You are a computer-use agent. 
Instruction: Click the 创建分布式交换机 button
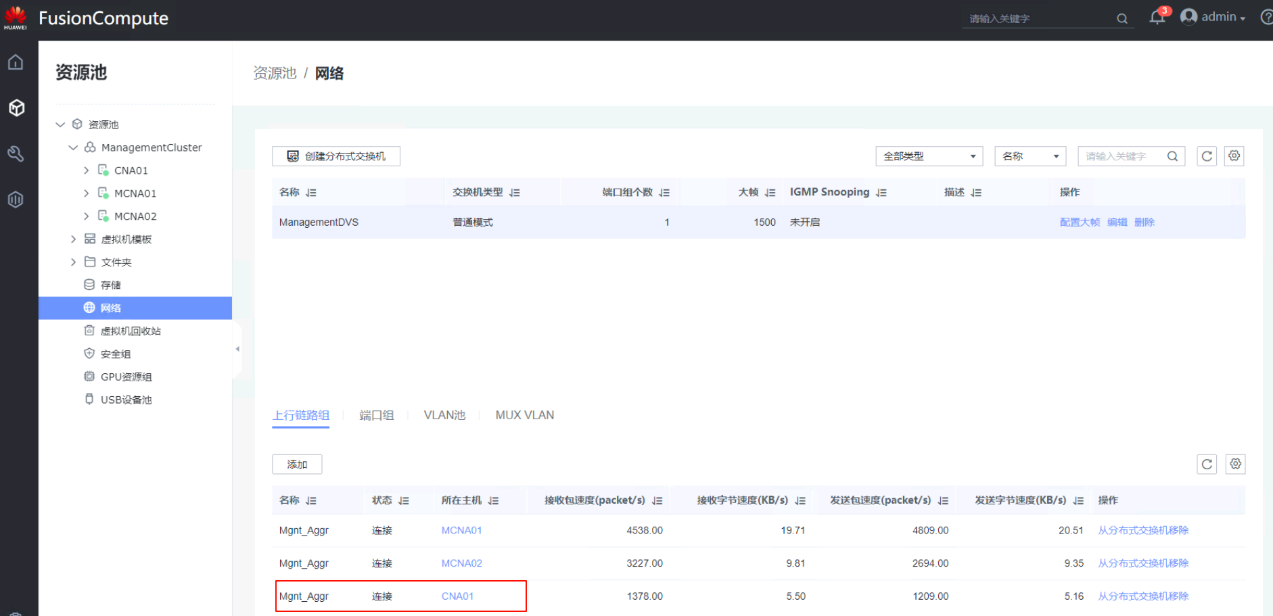(x=336, y=156)
